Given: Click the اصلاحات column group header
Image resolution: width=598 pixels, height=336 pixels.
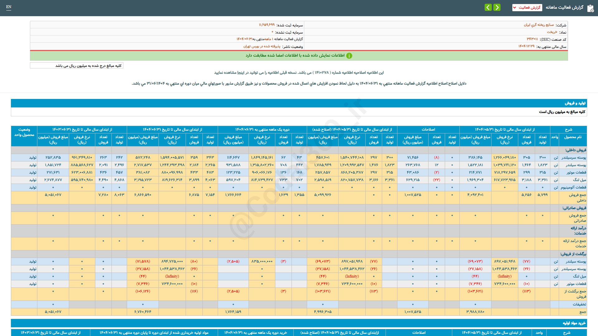Looking at the screenshot, I should (428, 129).
